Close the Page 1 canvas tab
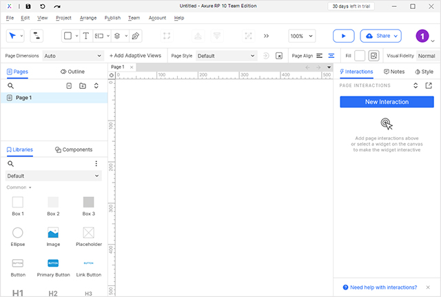Viewport: 441px width, 297px height. (x=132, y=67)
